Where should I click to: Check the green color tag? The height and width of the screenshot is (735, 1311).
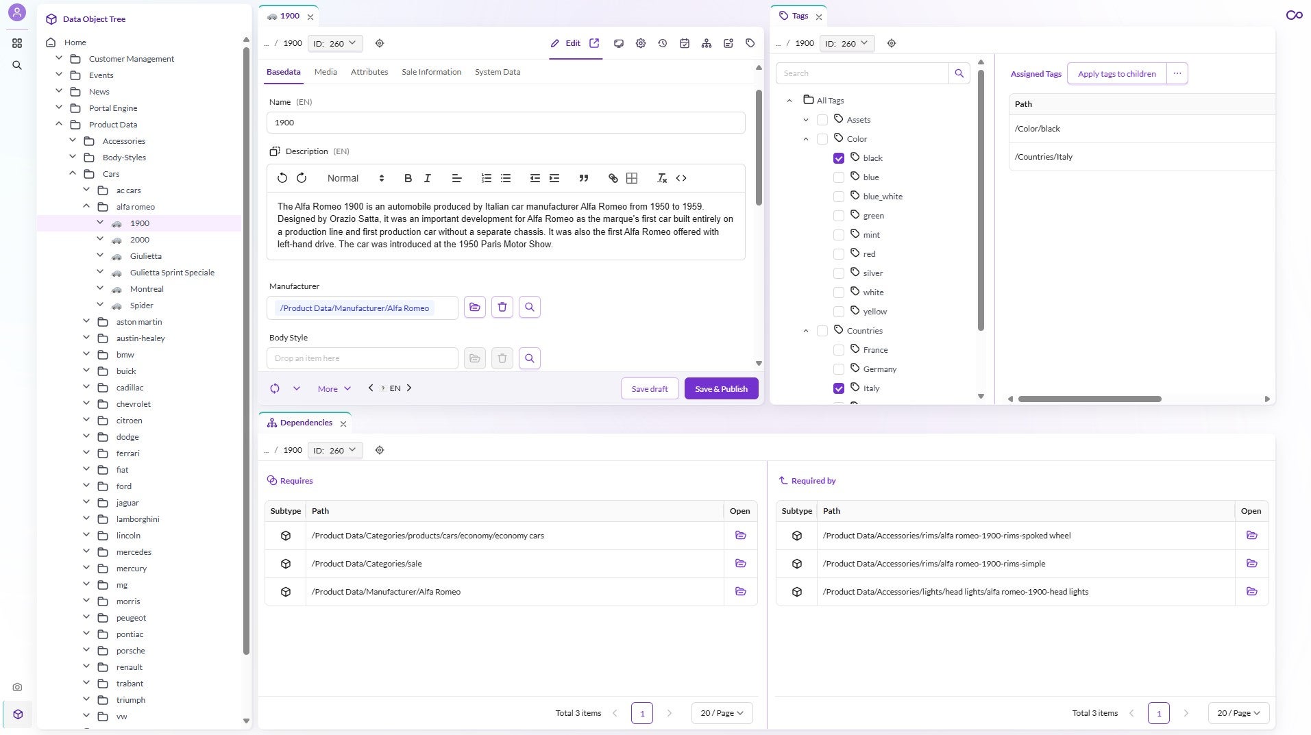coord(839,216)
